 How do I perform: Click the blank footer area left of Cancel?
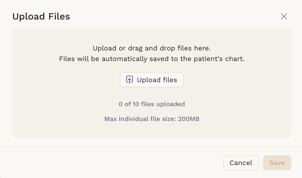pyautogui.click(x=112, y=163)
